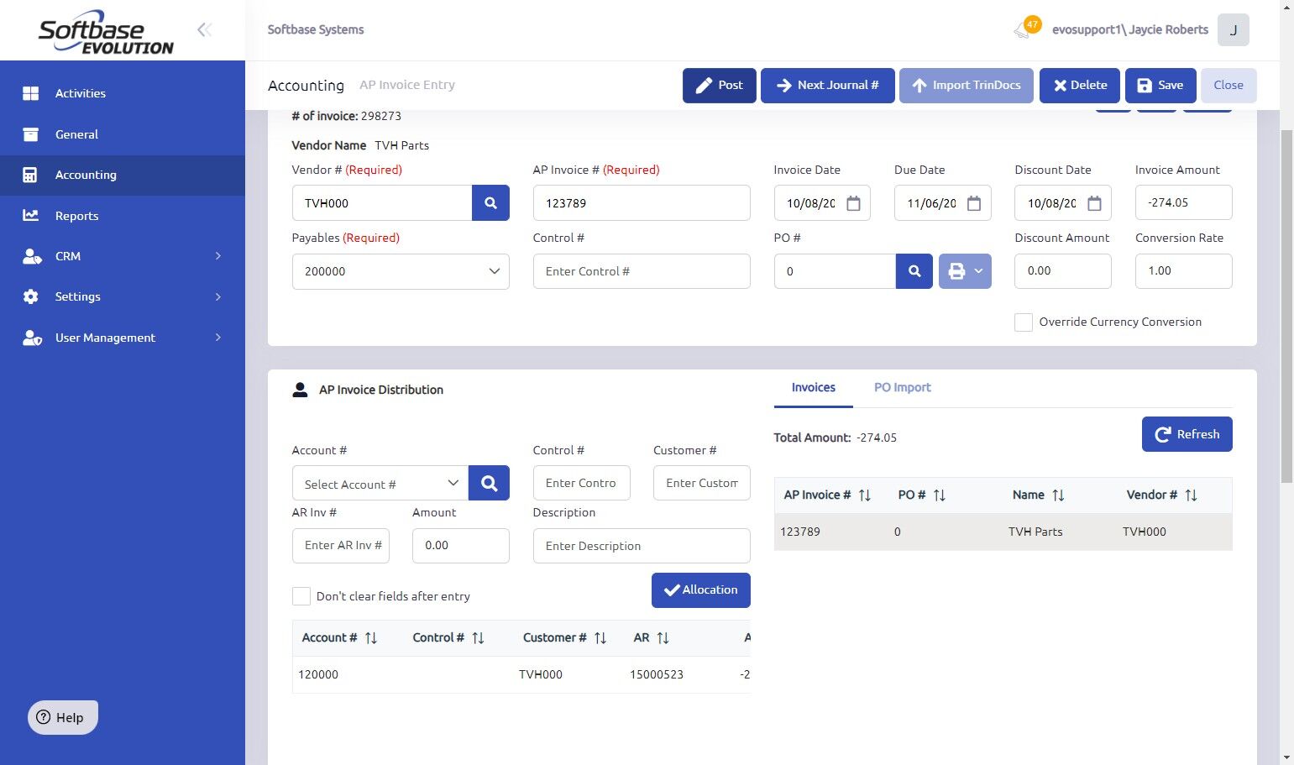Open the Payables account dropdown
Image resolution: width=1294 pixels, height=765 pixels.
click(x=401, y=271)
